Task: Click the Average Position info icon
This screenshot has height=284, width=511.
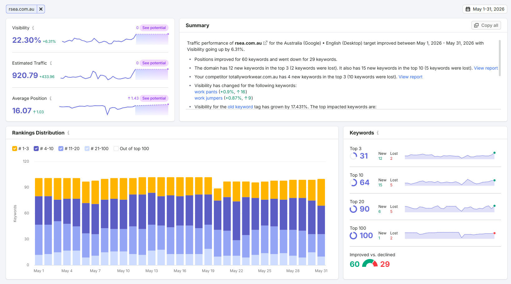Action: [x=51, y=98]
